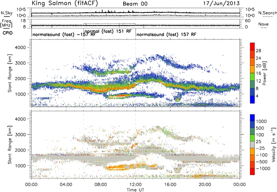Image resolution: width=277 pixels, height=192 pixels.
Task: Select the '20' value on Power colorbar
Action: [258, 66]
